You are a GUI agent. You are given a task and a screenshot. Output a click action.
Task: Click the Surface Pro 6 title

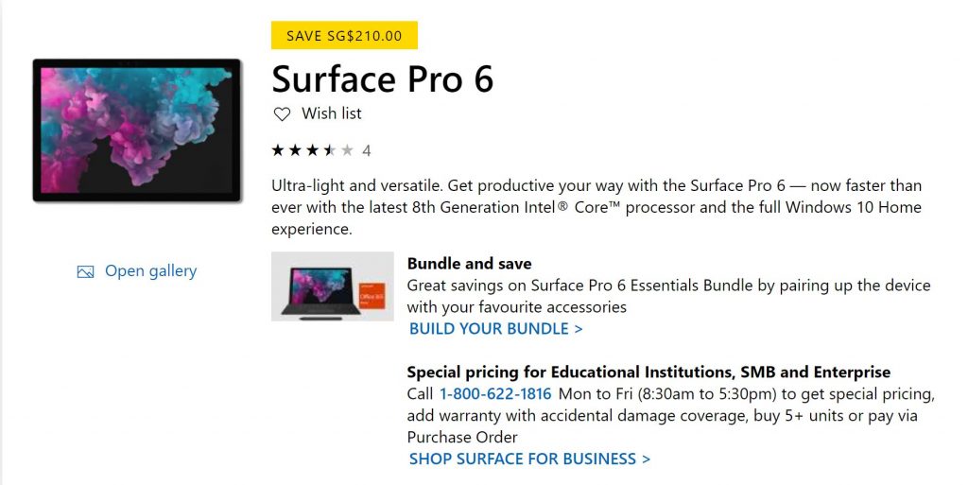(x=382, y=78)
